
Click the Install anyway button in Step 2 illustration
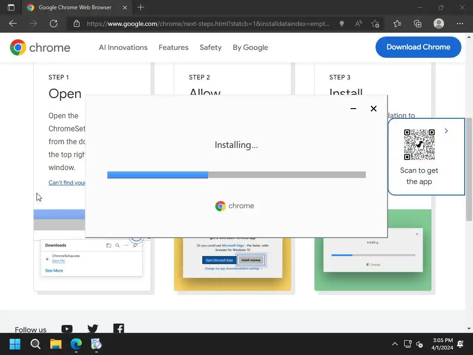click(x=251, y=260)
